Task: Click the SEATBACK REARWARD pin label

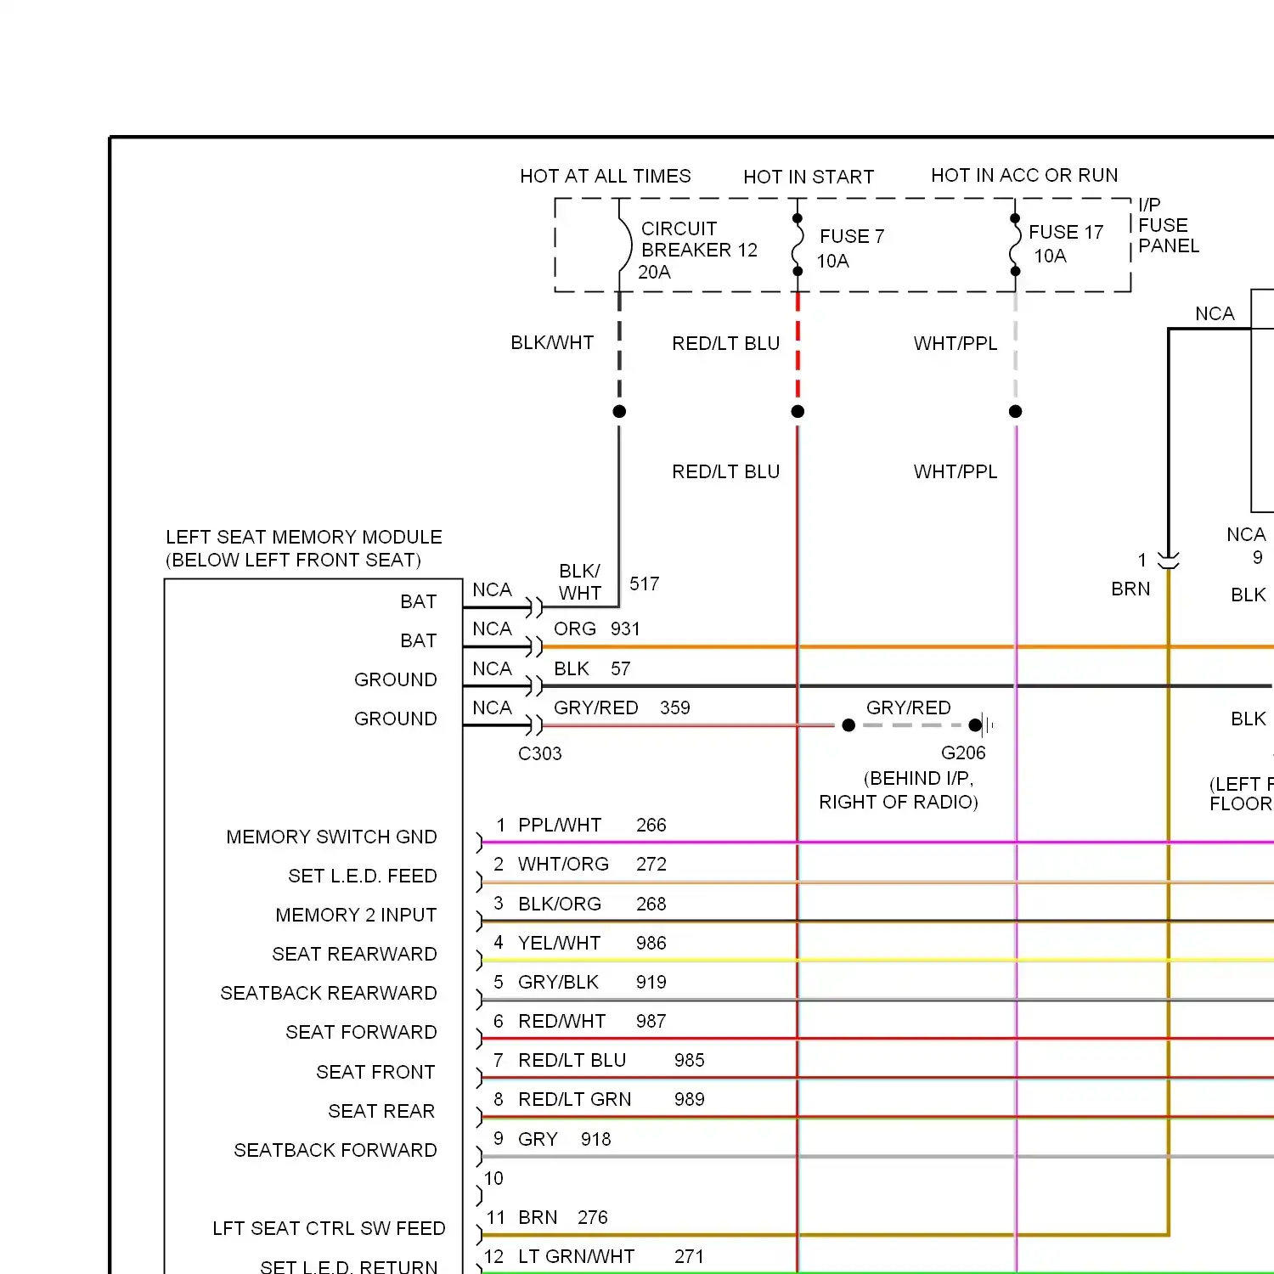Action: 329,993
